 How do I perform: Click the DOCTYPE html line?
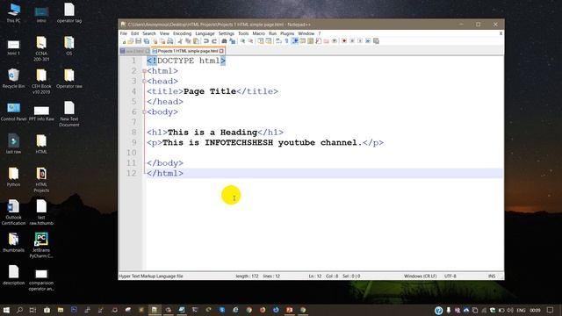tap(186, 61)
